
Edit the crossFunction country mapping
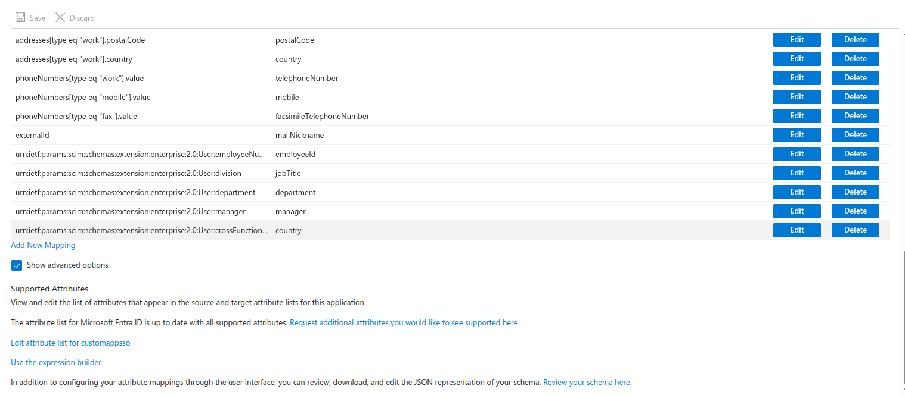point(797,230)
